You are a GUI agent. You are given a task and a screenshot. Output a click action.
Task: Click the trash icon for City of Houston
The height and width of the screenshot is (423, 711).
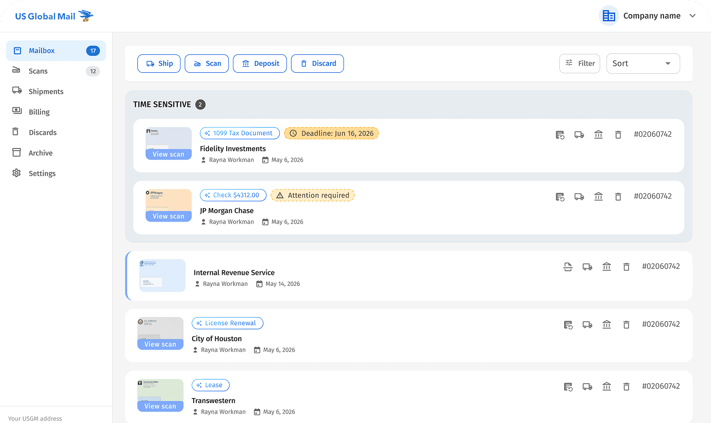pyautogui.click(x=626, y=325)
